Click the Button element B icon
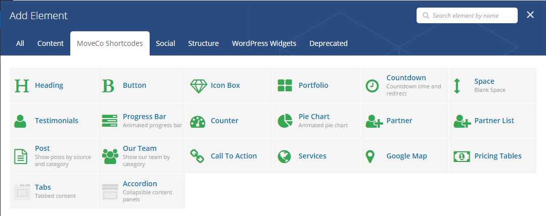This screenshot has width=546, height=216. [108, 86]
